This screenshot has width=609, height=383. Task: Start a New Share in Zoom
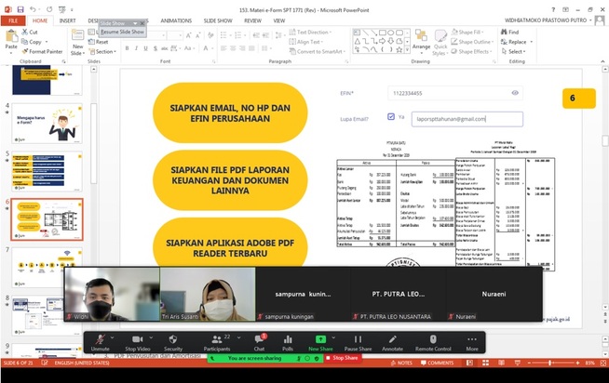pyautogui.click(x=320, y=341)
